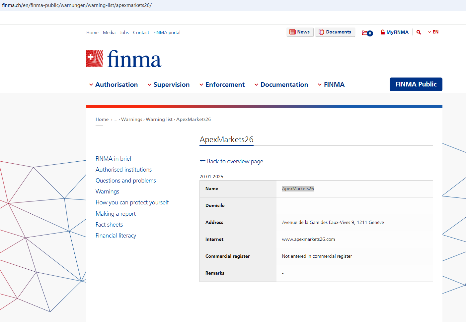
Task: Click the ApexMarkets26 page heading
Action: click(226, 139)
